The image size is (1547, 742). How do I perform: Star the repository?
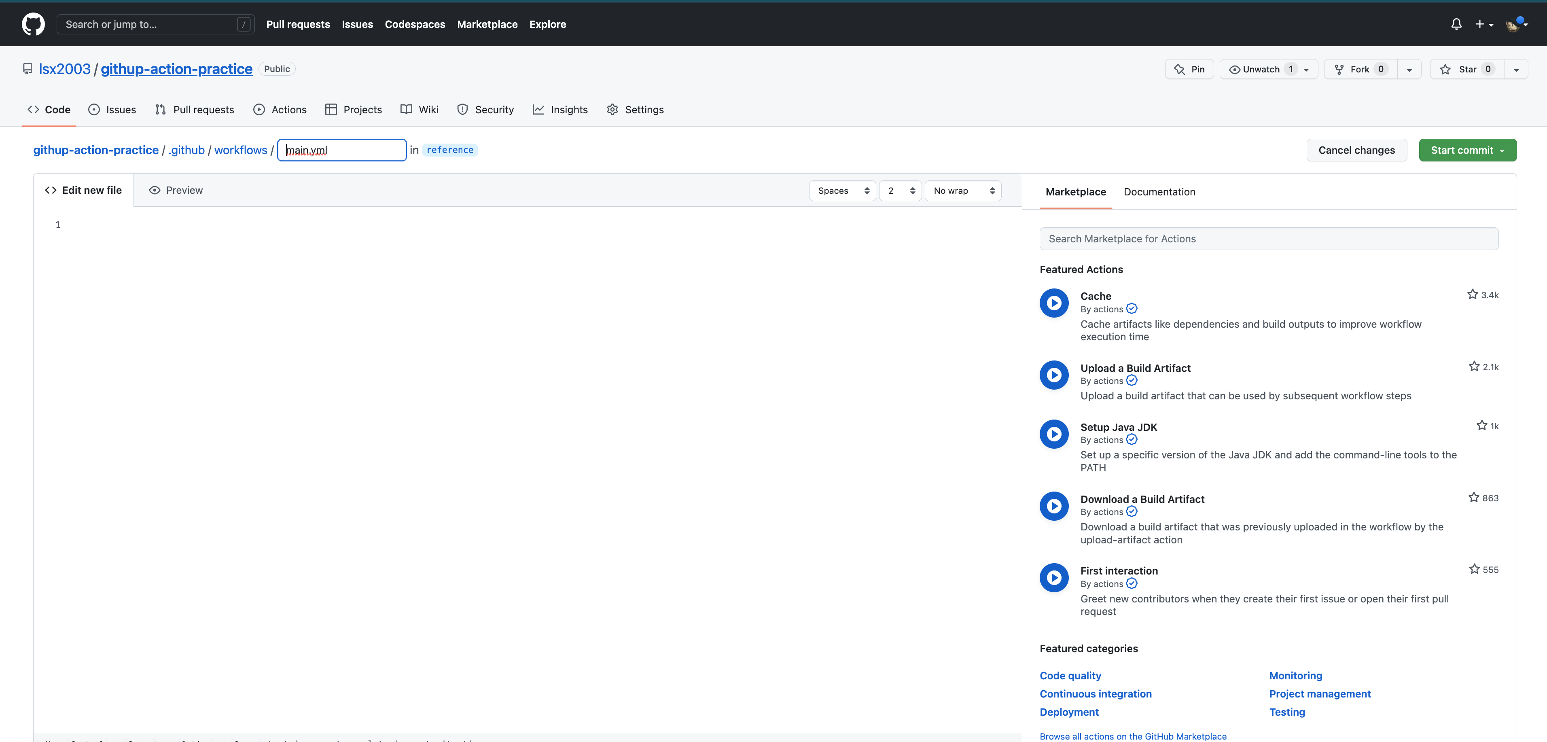[1466, 69]
